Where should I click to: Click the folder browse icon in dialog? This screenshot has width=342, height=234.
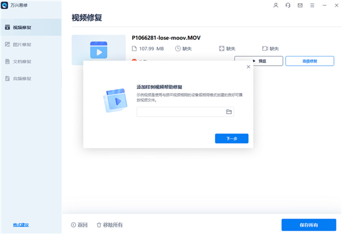[229, 112]
